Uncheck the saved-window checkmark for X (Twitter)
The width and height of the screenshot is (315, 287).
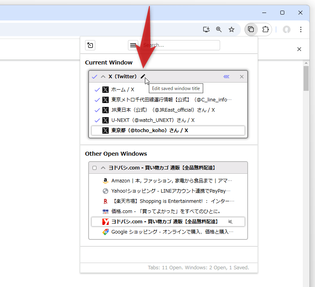pos(94,77)
